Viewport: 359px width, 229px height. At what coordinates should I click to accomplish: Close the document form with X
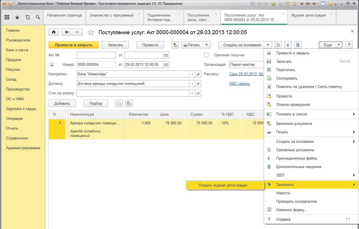click(352, 31)
